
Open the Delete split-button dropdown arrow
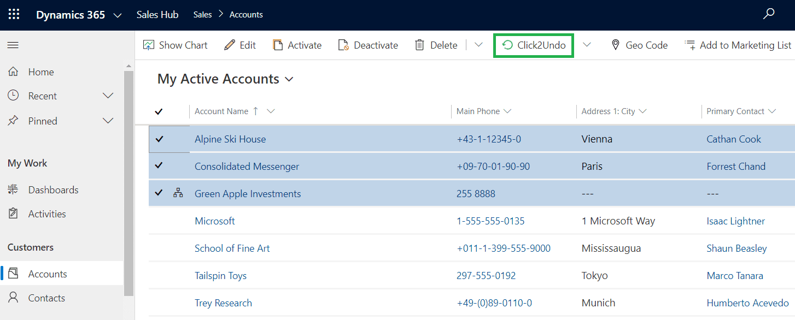[478, 45]
